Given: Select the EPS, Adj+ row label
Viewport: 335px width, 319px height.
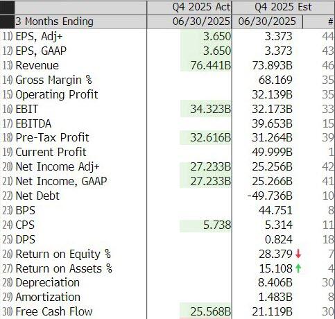Looking at the screenshot, I should [x=39, y=37].
